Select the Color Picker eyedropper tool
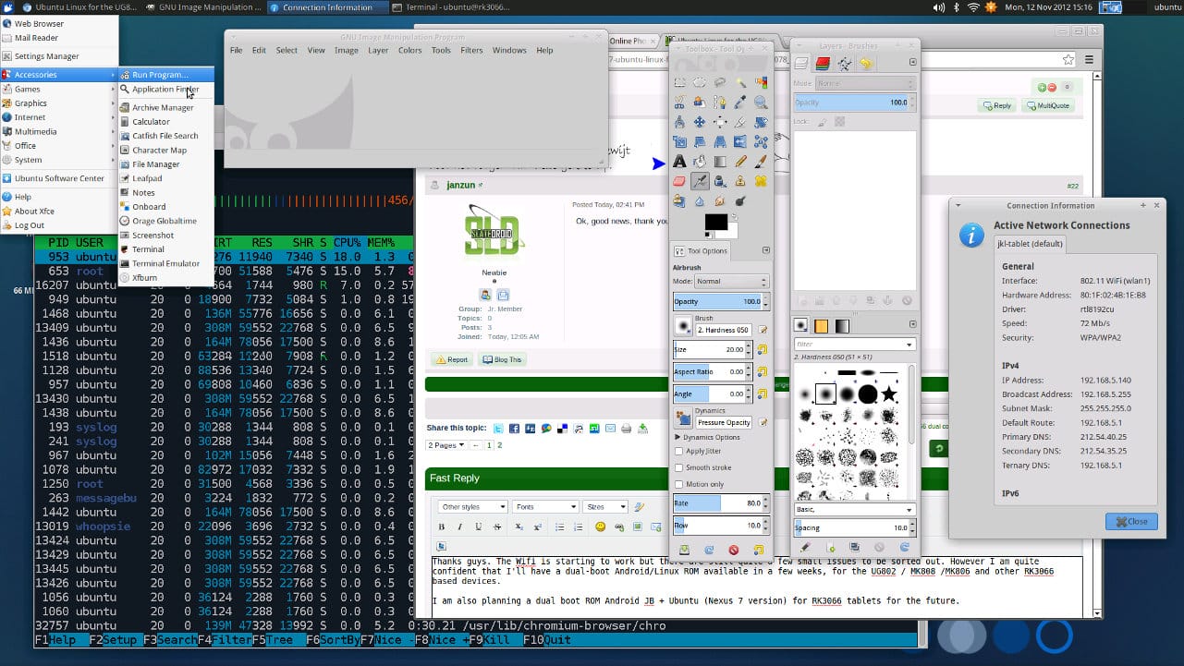 point(740,103)
